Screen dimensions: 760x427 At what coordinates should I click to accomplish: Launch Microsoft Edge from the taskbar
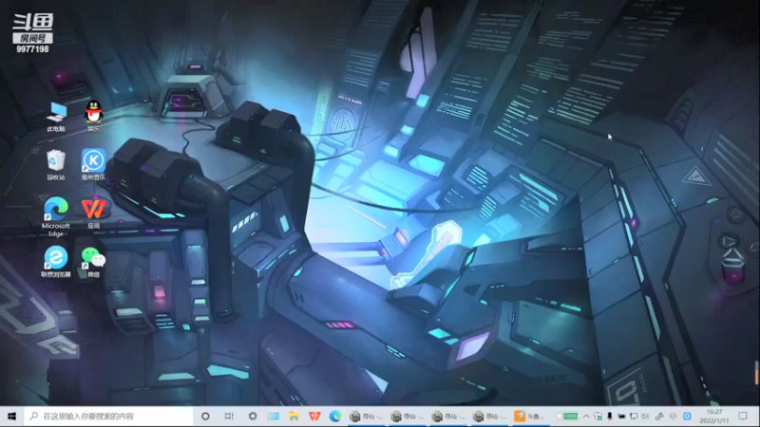[x=335, y=417]
